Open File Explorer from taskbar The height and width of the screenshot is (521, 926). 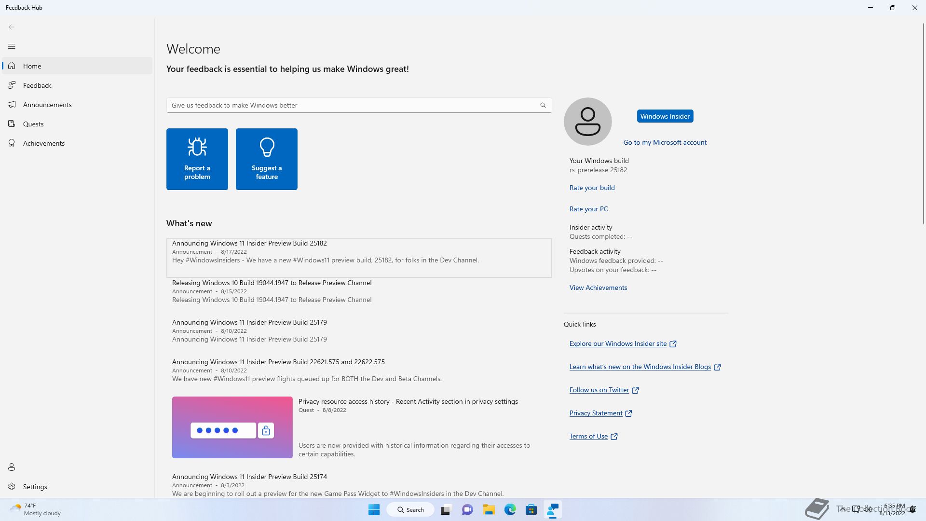(x=489, y=509)
